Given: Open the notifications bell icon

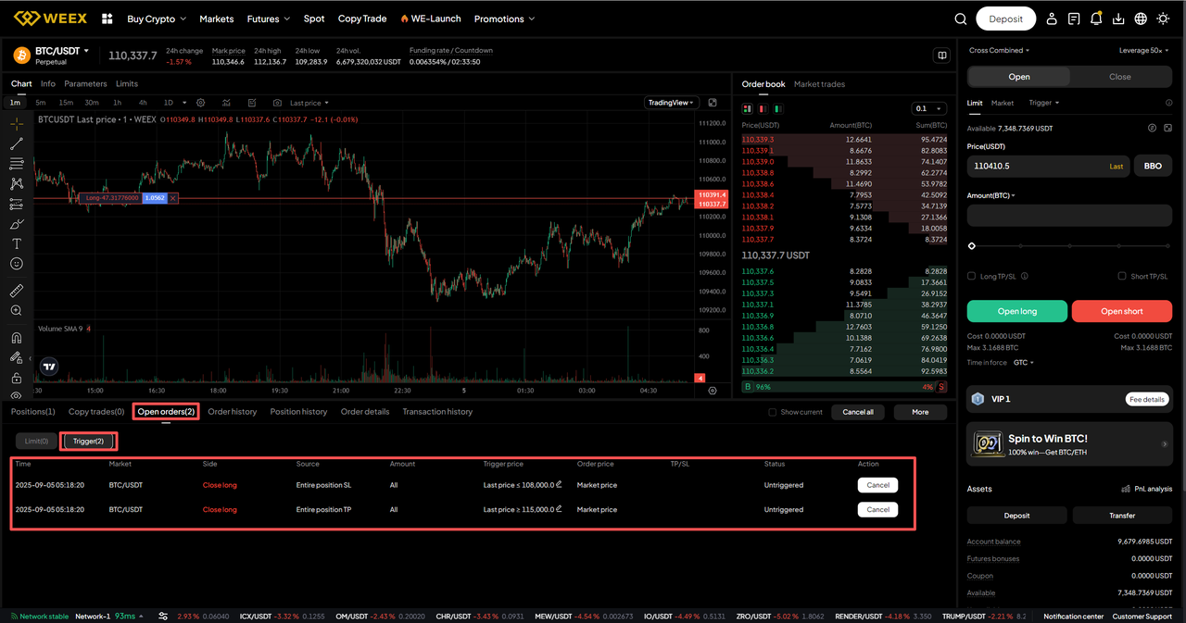Looking at the screenshot, I should (x=1096, y=19).
